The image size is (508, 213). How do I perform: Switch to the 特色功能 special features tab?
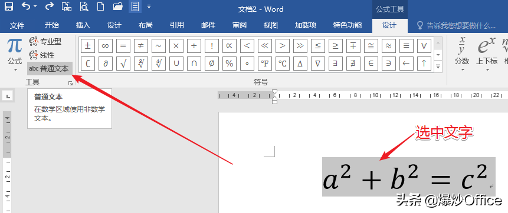click(348, 25)
